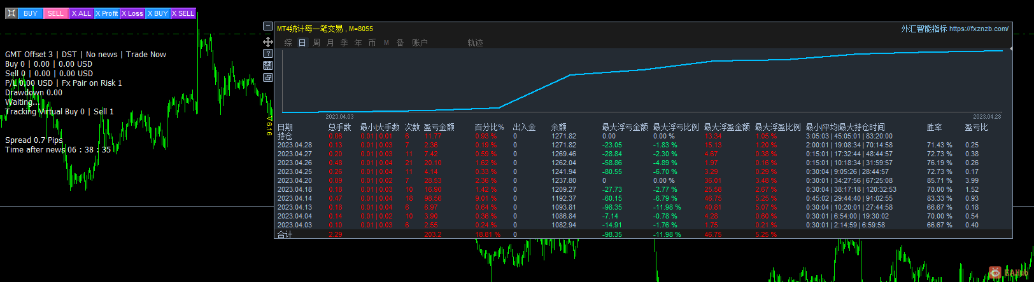The image size is (1034, 282).
Task: Select the 日 daily tab
Action: 302,43
